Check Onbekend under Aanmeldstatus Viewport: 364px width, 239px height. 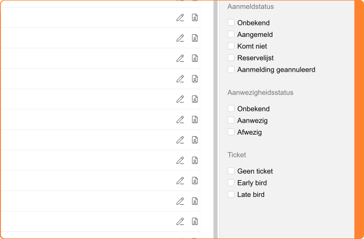click(x=231, y=23)
